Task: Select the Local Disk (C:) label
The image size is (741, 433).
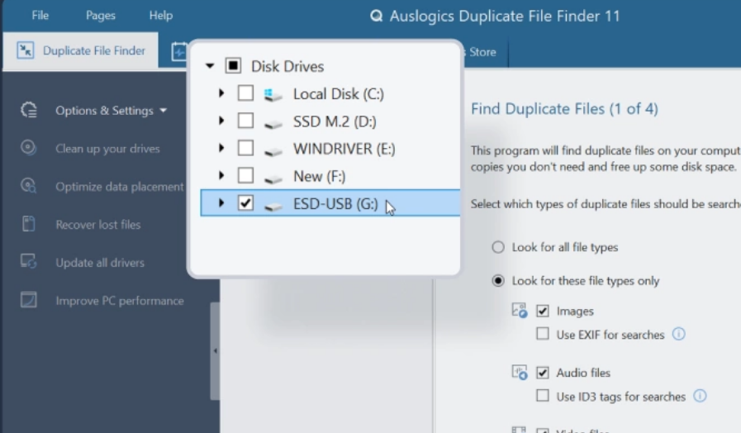Action: 339,94
